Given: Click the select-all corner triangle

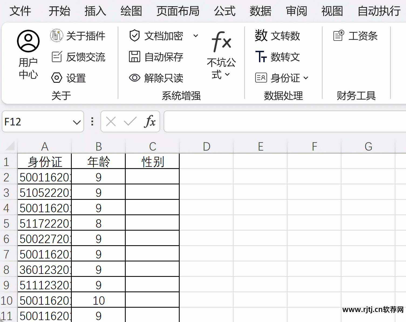Looking at the screenshot, I should pos(10,146).
